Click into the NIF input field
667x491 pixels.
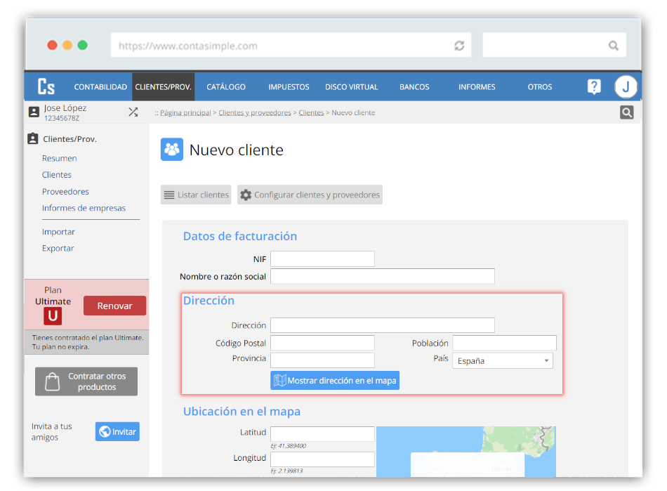[x=322, y=259]
